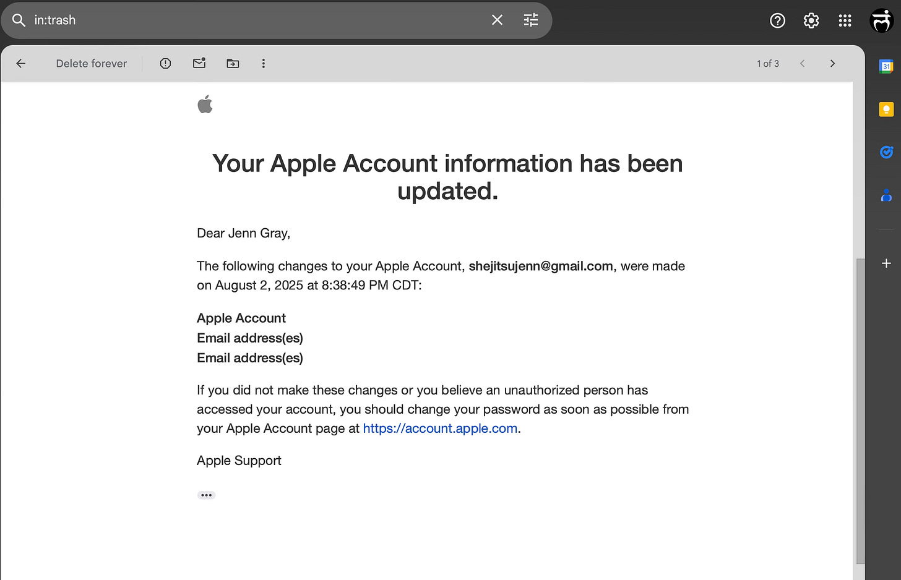Open Gmail settings gear
The image size is (901, 580).
click(811, 20)
